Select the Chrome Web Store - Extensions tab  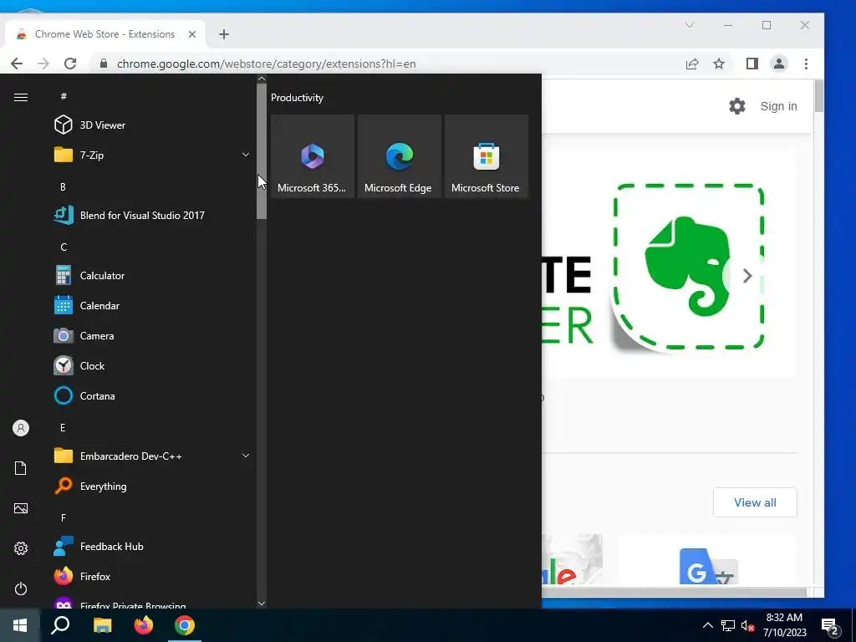pos(104,33)
